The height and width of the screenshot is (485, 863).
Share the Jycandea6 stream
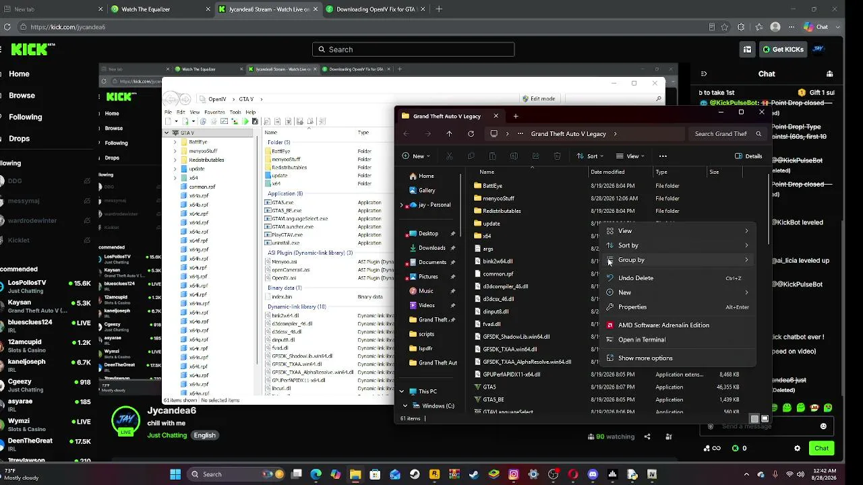point(647,437)
